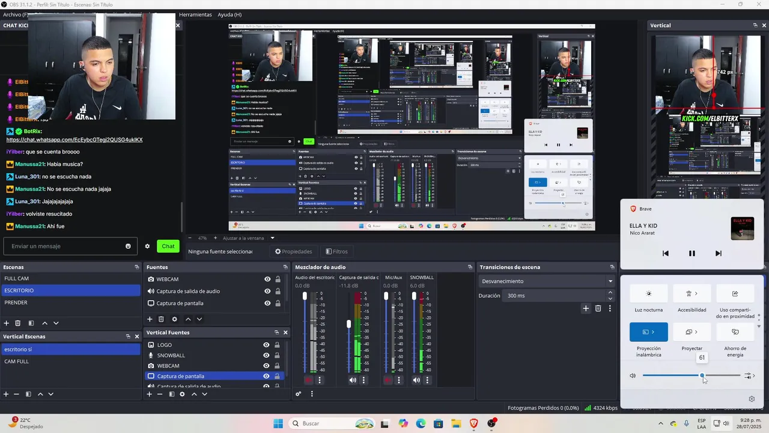Click taskbar Buscar search box

333,423
